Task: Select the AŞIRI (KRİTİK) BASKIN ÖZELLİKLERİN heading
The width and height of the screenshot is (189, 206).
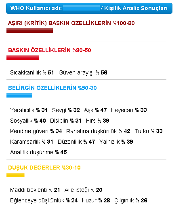Action: coord(71,23)
